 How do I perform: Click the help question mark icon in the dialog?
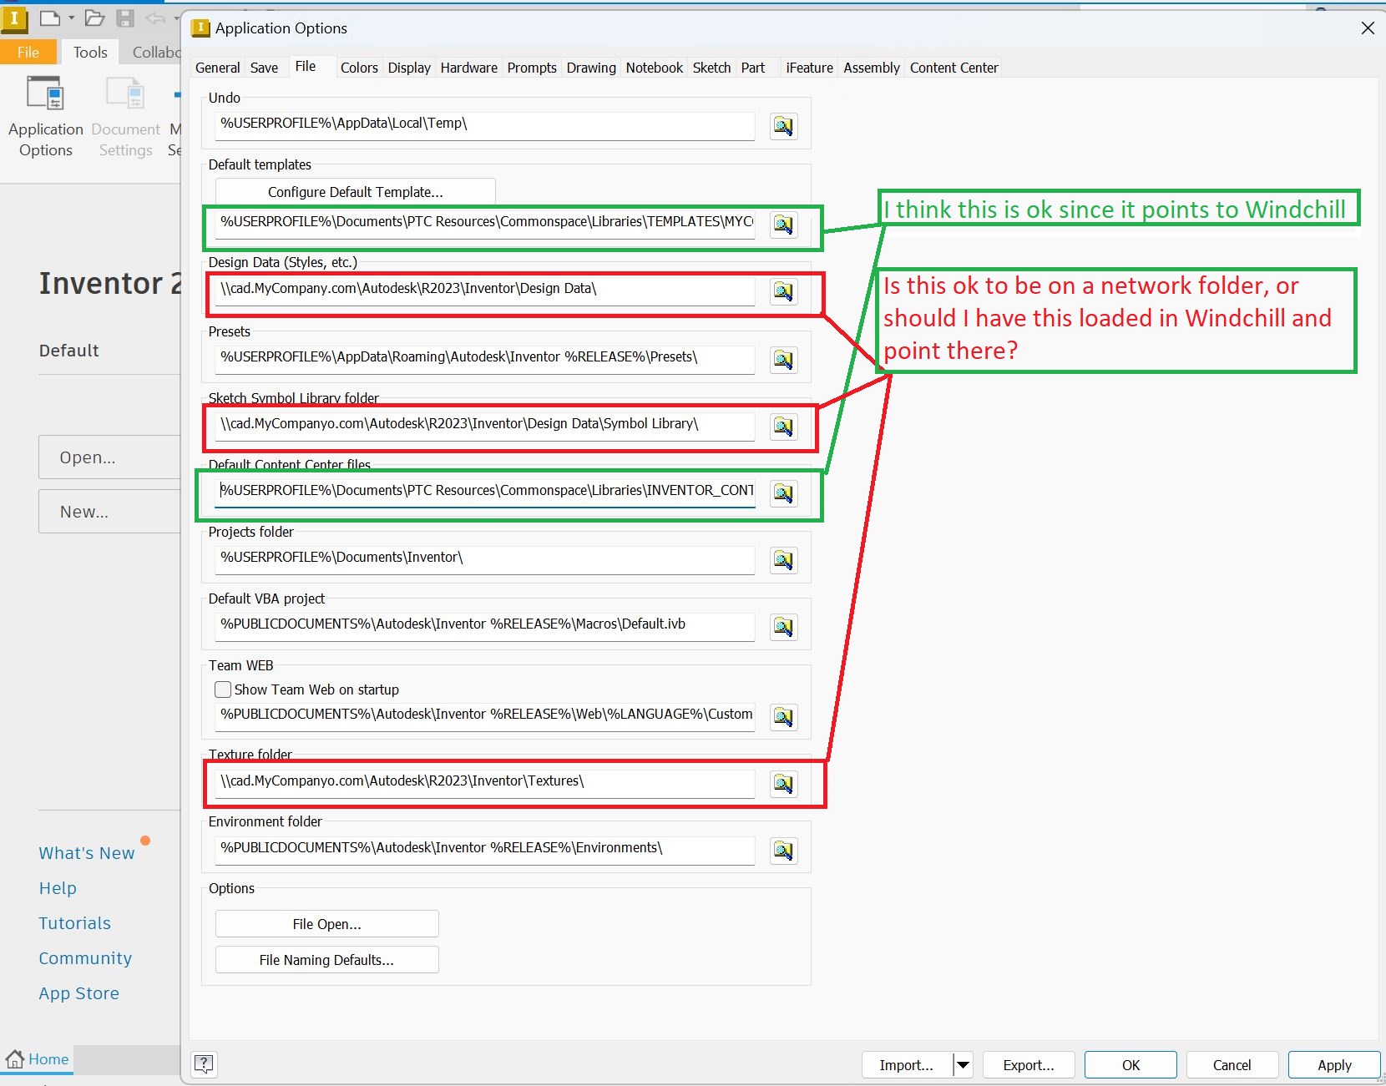pos(203,1063)
